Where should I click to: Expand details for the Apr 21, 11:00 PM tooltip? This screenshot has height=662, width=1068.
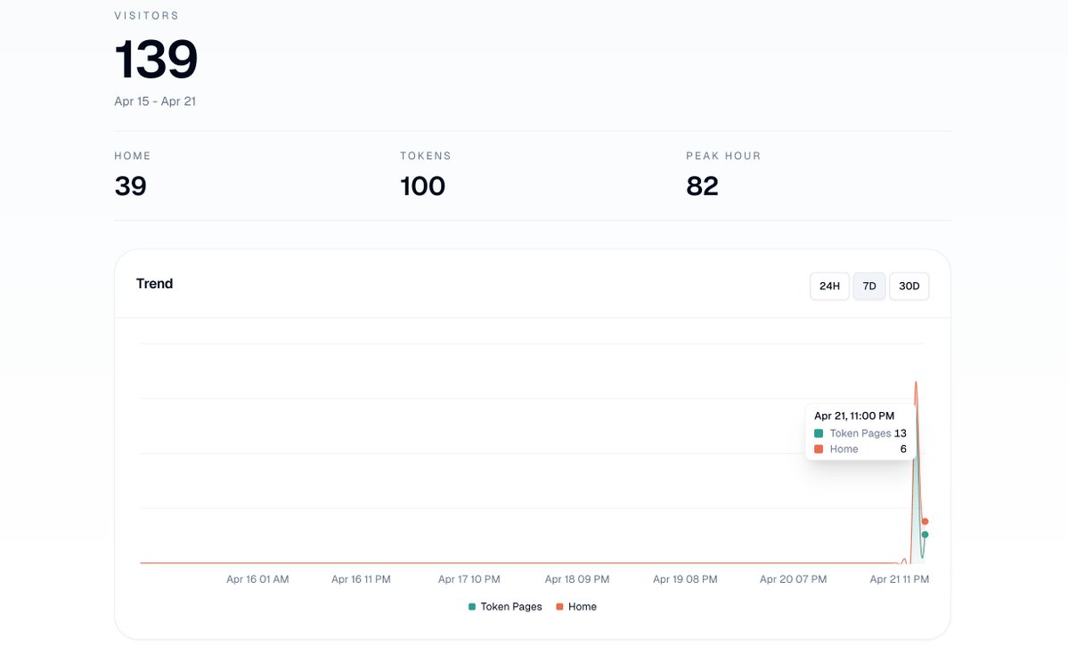pyautogui.click(x=853, y=415)
